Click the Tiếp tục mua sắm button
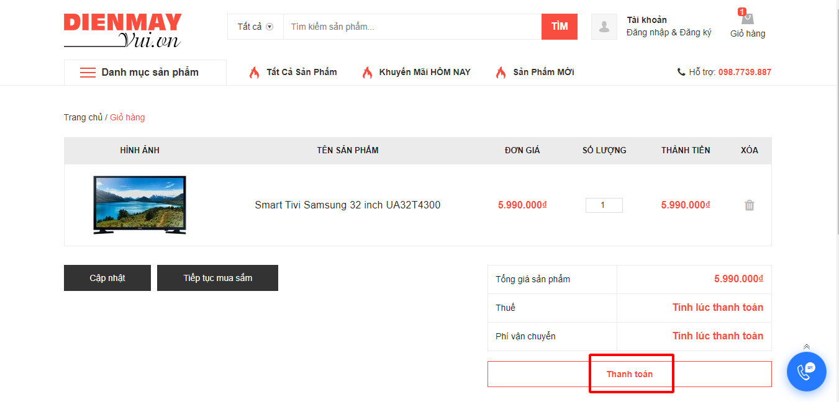The image size is (839, 402). (x=217, y=278)
